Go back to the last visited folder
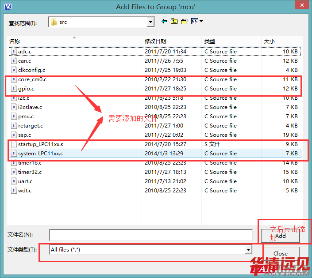This screenshot has width=312, height=278. pos(164,21)
